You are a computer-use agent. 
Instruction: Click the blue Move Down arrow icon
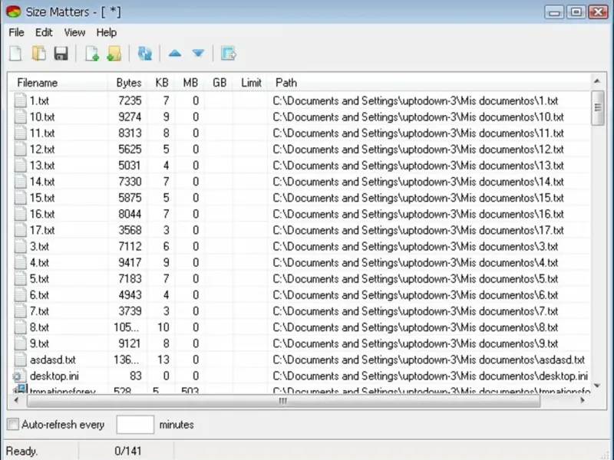(198, 53)
